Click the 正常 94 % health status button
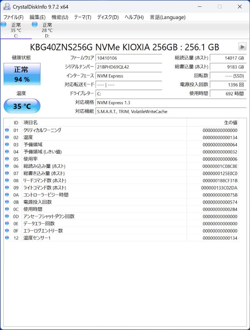 22,74
